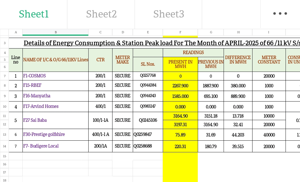Select column E header
This screenshot has height=182, width=300.
[x=148, y=32]
